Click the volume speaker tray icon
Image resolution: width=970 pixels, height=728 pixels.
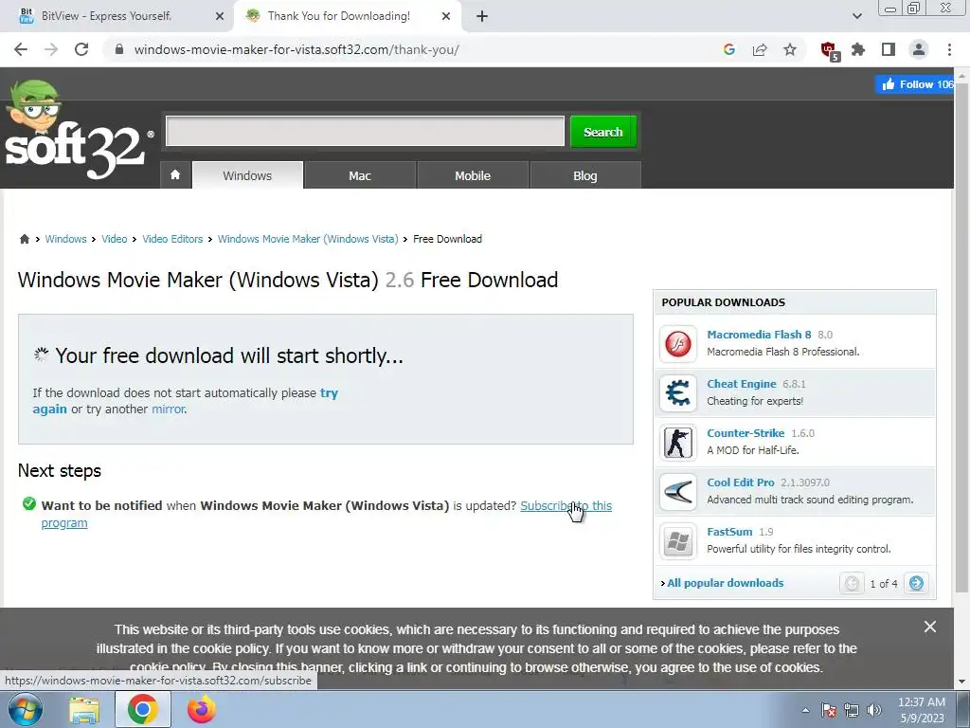point(874,710)
